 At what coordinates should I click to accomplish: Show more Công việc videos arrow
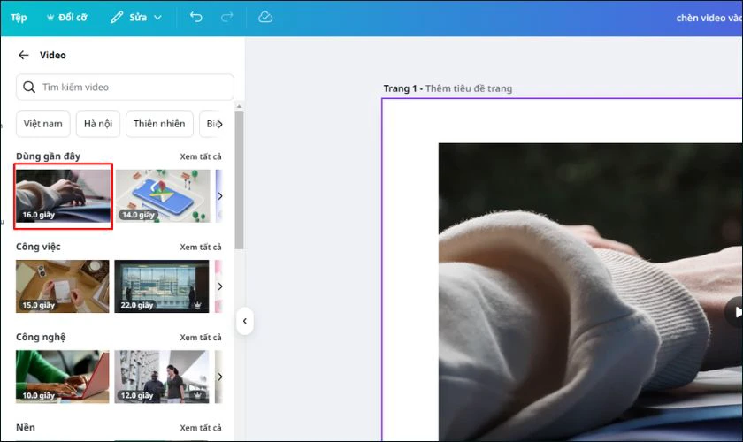(220, 286)
